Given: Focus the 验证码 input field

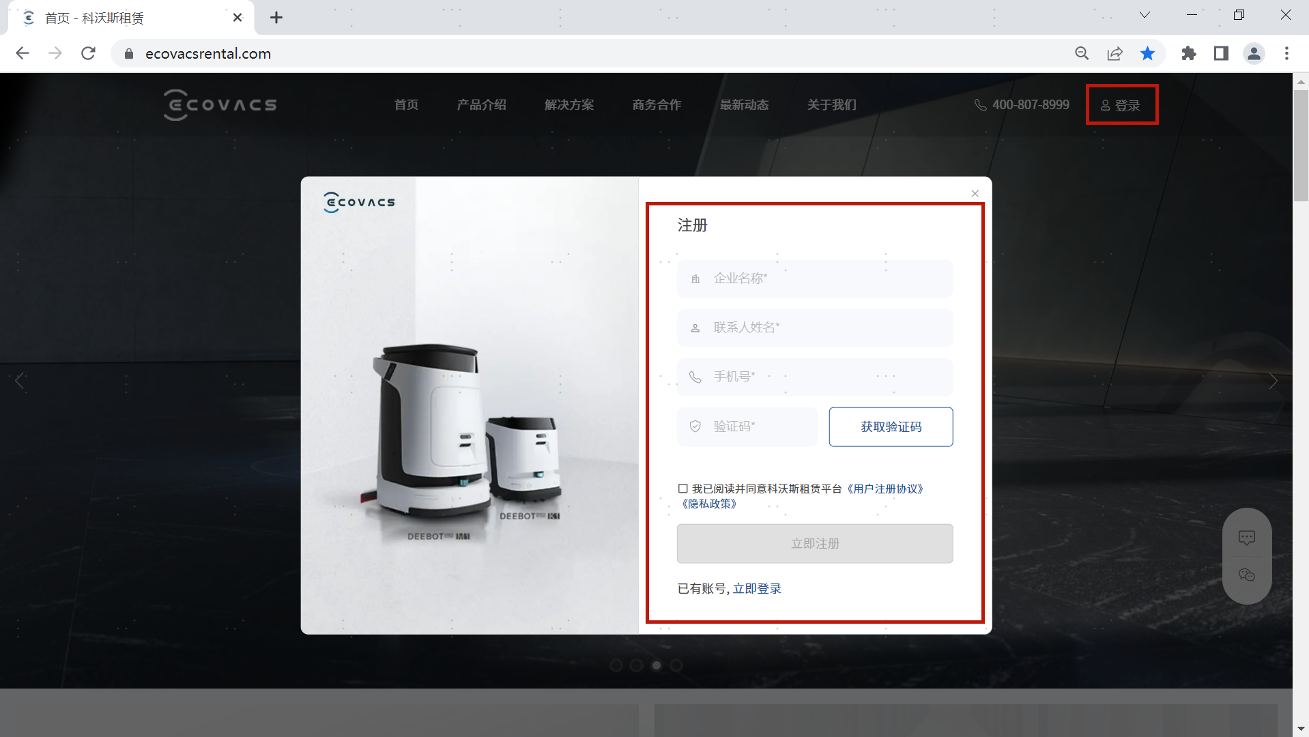Looking at the screenshot, I should pos(747,427).
